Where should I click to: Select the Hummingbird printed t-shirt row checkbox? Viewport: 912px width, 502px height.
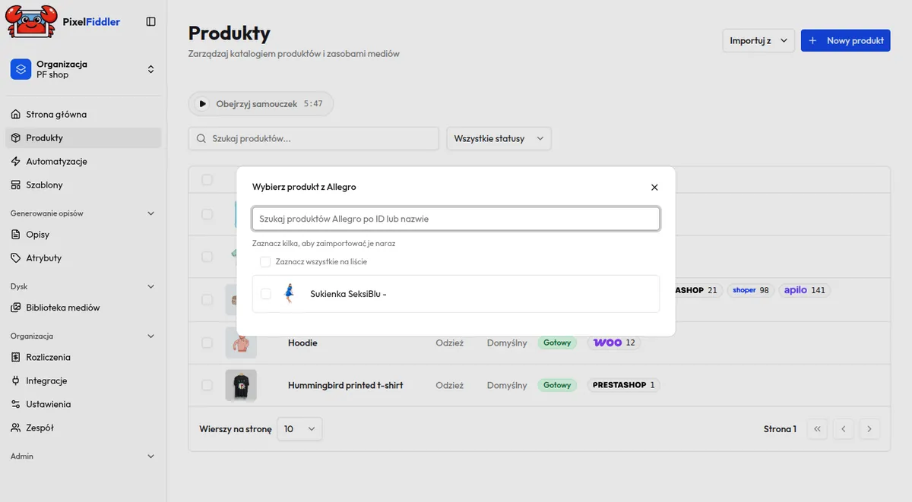207,385
